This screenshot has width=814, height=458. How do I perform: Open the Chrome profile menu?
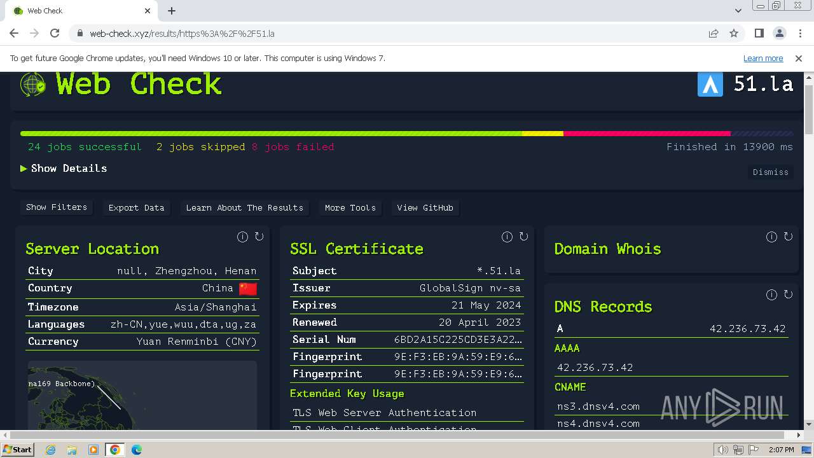pyautogui.click(x=779, y=33)
